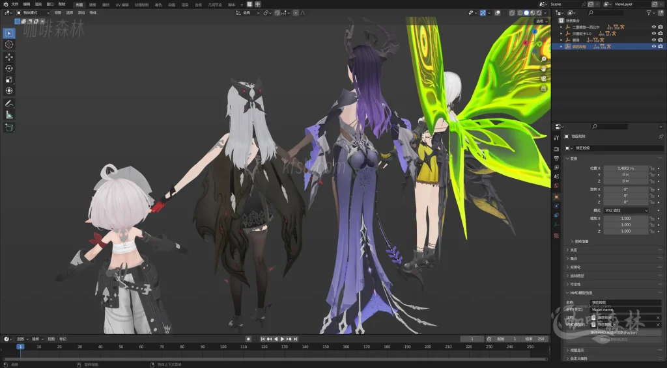This screenshot has height=368, width=667.
Task: Switch to Rendered viewport shading
Action: click(x=539, y=13)
